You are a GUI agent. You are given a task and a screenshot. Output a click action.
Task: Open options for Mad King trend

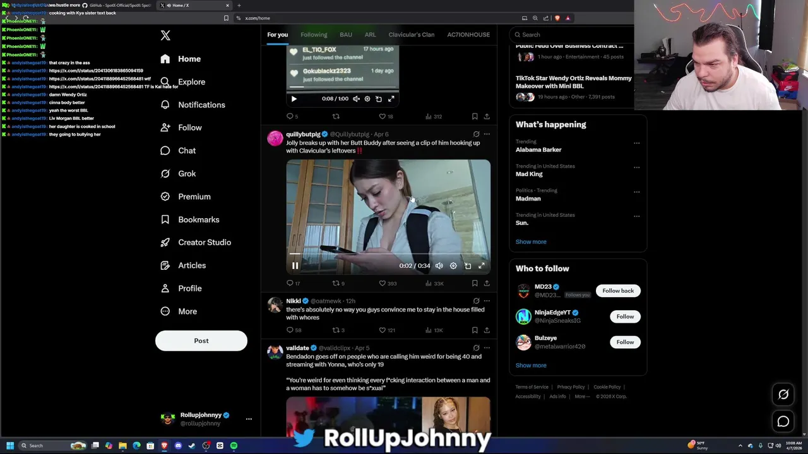[x=636, y=167]
